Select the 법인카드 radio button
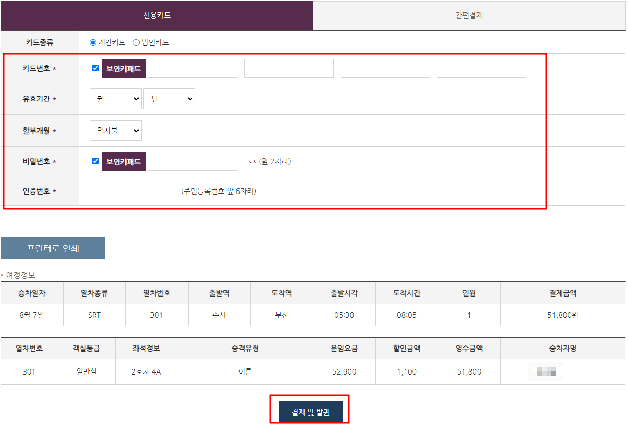 (x=135, y=42)
